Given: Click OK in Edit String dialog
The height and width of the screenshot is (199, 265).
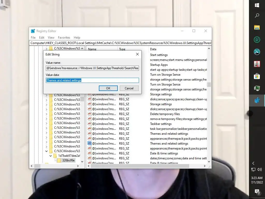Looking at the screenshot, I should (108, 88).
